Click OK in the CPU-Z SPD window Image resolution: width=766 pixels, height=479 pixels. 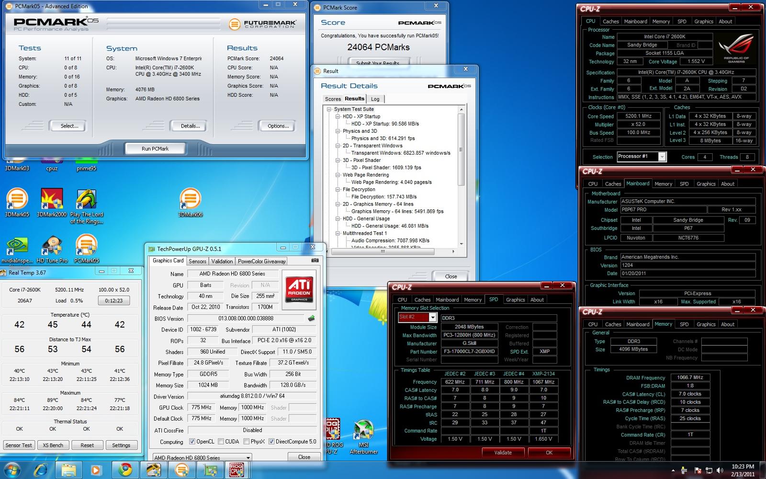[x=549, y=453]
